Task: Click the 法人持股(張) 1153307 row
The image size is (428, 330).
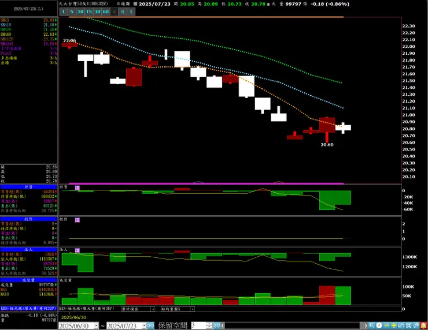Action: pyautogui.click(x=29, y=259)
